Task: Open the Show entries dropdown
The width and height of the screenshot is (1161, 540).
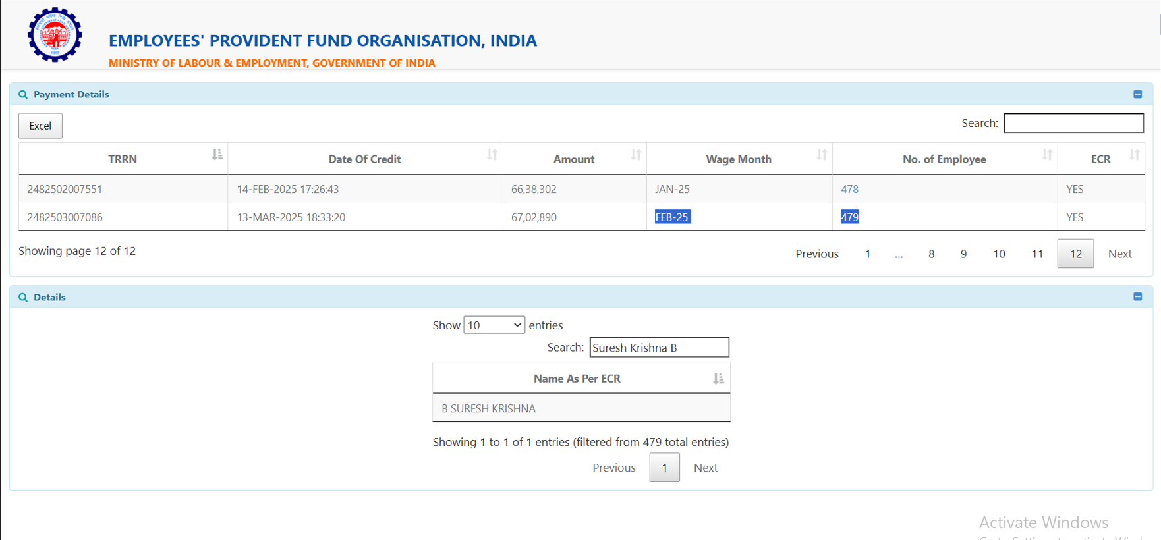Action: (494, 325)
